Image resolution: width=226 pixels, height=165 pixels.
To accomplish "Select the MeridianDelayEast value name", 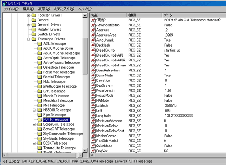I will click(110, 131).
